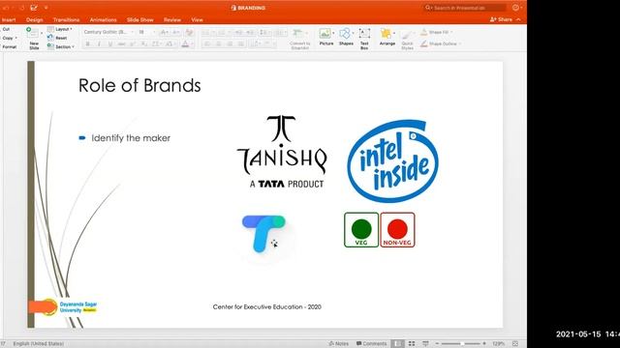Switch to the Design tab

tap(35, 19)
